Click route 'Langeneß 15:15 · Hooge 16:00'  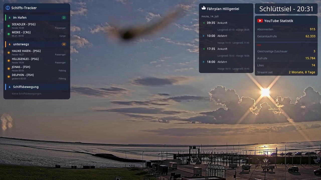[x=233, y=56]
